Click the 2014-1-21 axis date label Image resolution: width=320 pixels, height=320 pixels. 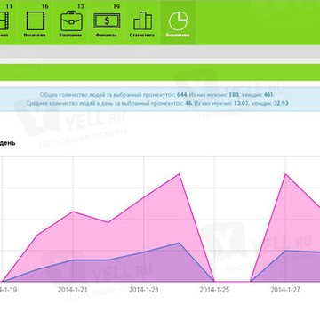pyautogui.click(x=73, y=290)
